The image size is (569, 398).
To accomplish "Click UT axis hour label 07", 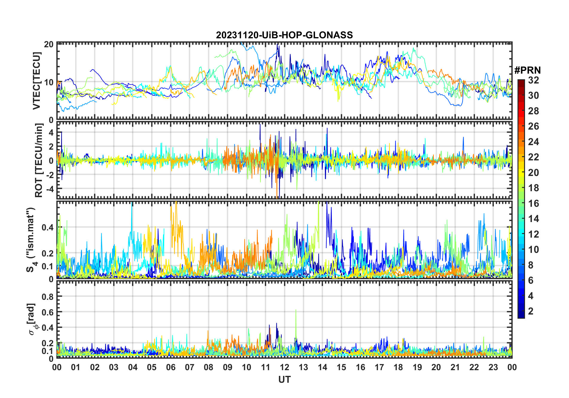I will tap(190, 367).
